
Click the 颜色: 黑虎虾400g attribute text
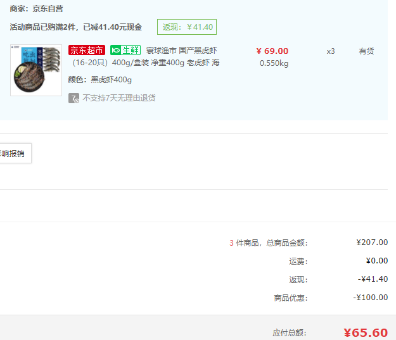click(99, 80)
